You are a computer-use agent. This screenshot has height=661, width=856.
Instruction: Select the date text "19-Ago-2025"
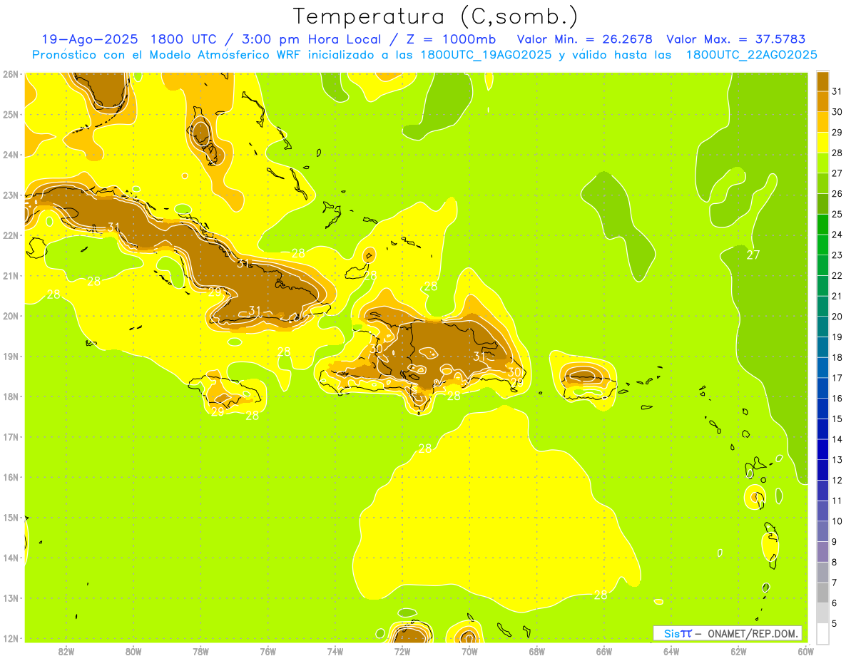click(x=88, y=39)
